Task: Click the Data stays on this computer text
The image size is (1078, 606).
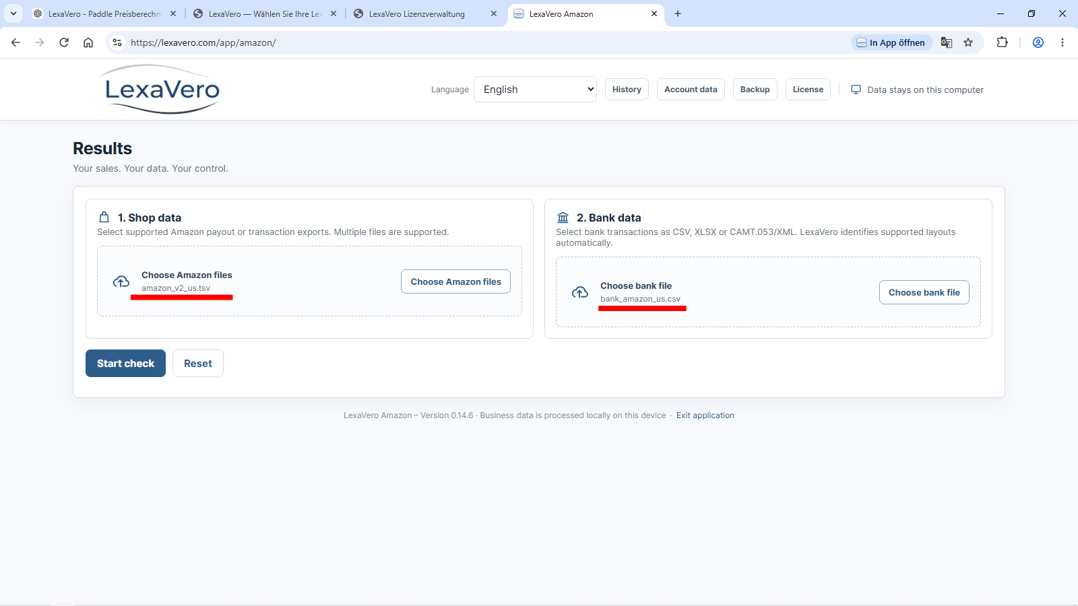Action: pos(925,90)
